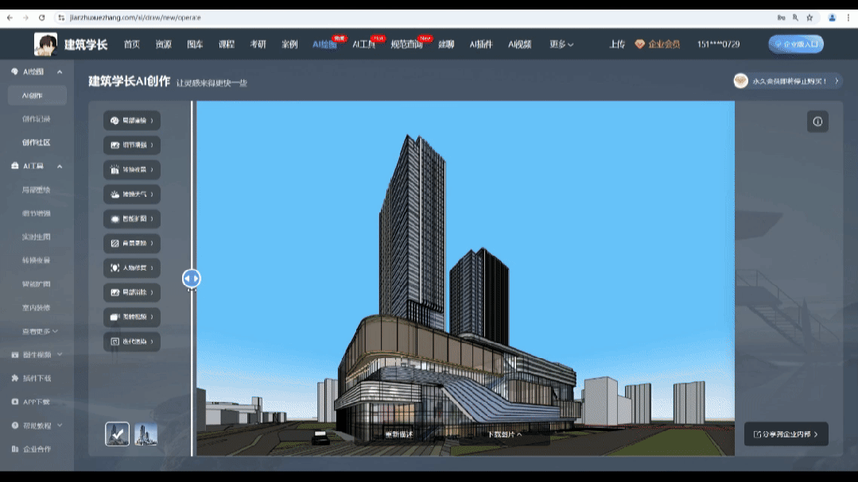This screenshot has width=858, height=482.
Task: Open 实时生图 in the sidebar
Action: pyautogui.click(x=36, y=237)
